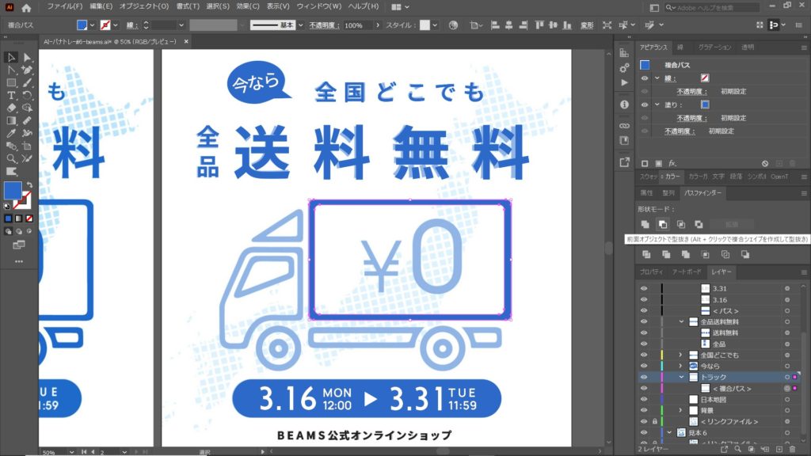Create a new layer in Layers panel
Viewport: 811px width, 456px height.
[779, 450]
